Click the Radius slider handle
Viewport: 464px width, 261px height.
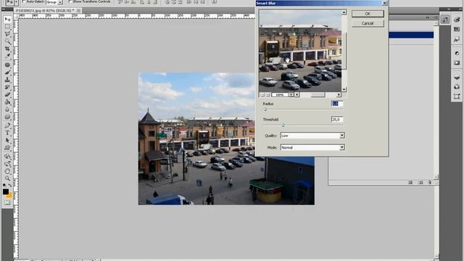point(265,109)
